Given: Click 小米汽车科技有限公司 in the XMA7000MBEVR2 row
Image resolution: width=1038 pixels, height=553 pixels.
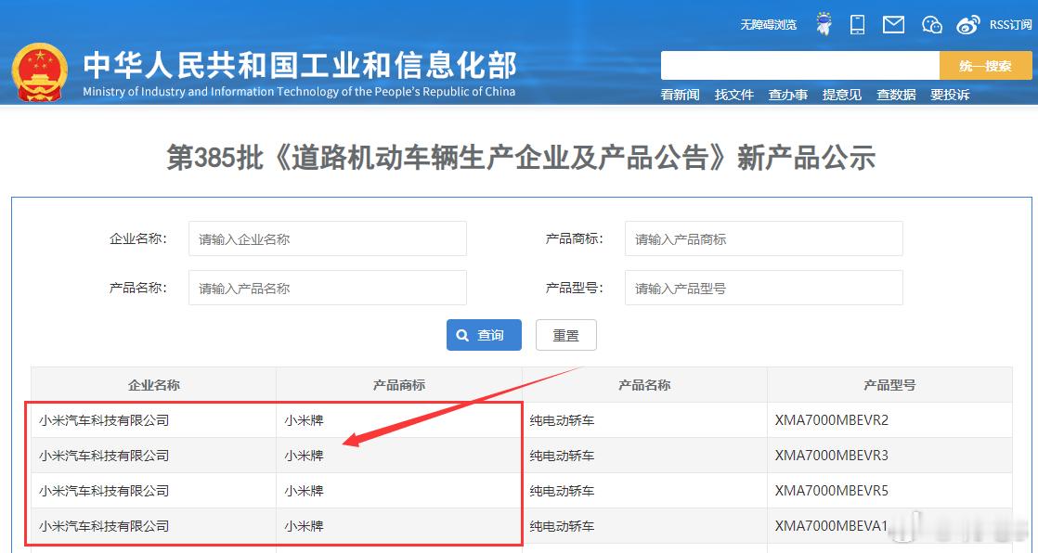Looking at the screenshot, I should pyautogui.click(x=104, y=420).
